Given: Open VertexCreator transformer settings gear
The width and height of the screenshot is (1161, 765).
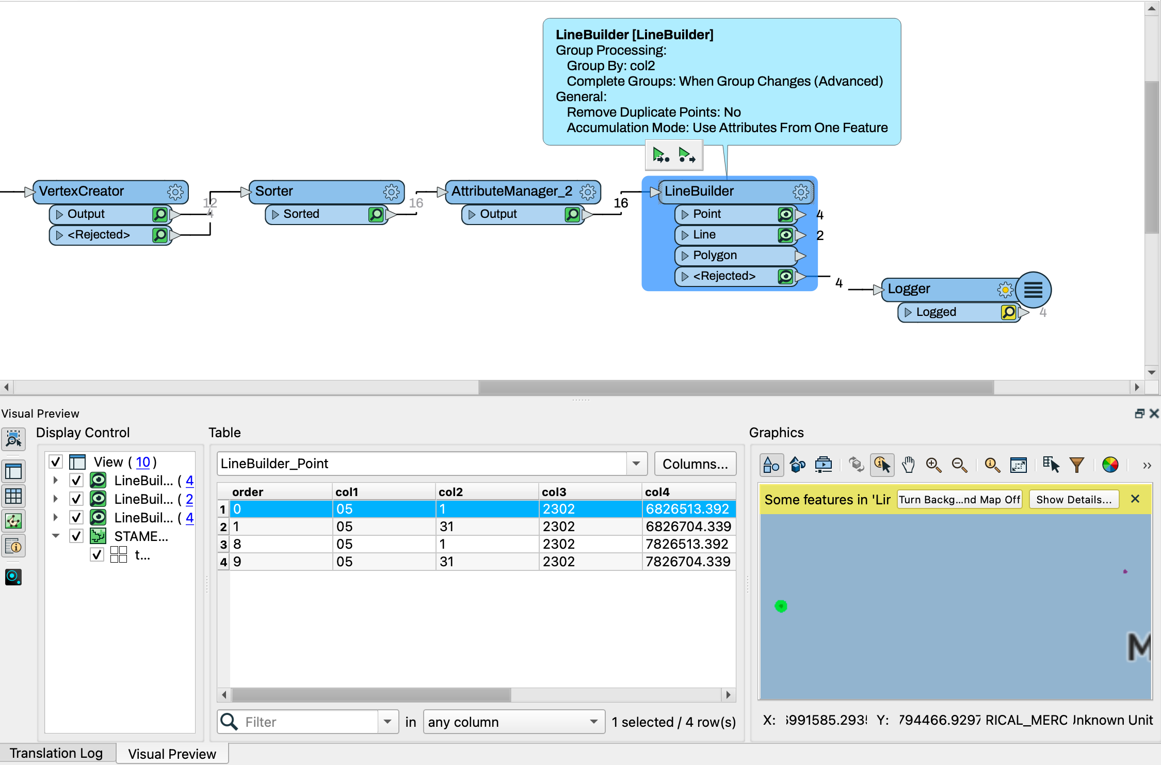Looking at the screenshot, I should (175, 192).
